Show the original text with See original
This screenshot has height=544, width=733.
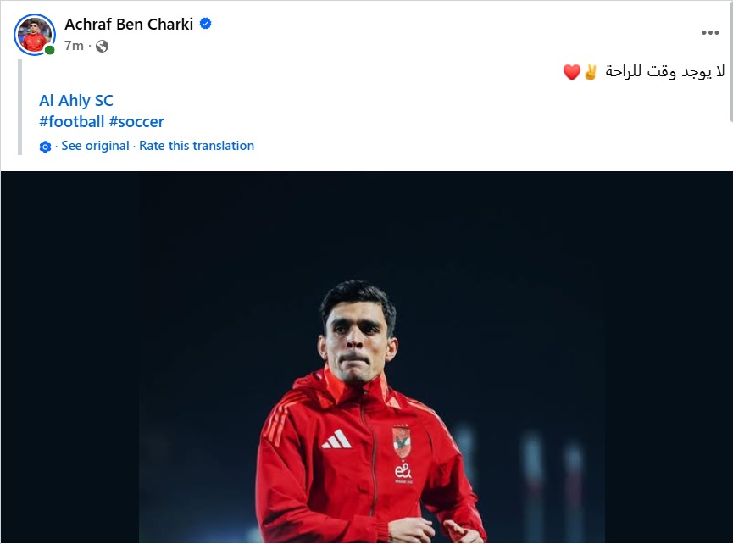[x=95, y=146]
